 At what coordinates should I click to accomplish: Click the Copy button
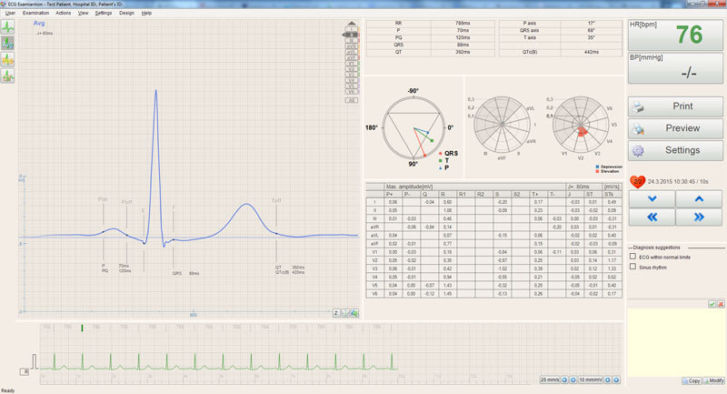[x=692, y=380]
